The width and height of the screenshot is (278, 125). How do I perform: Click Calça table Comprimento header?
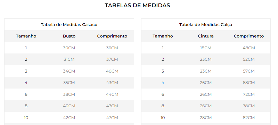pos(249,36)
